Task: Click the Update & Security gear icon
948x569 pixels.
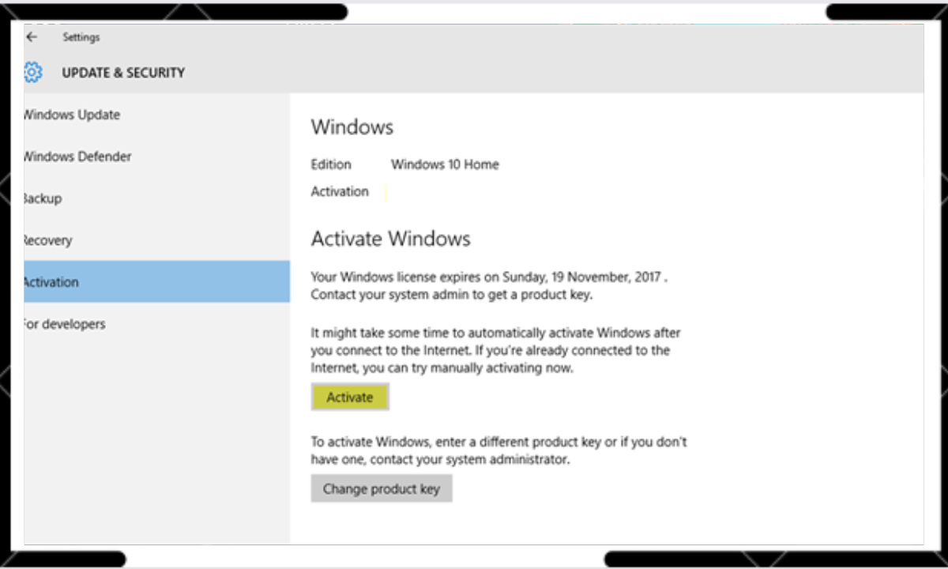Action: click(32, 73)
